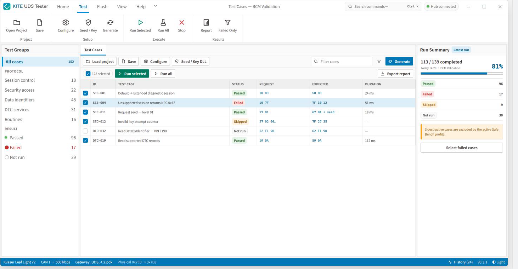The width and height of the screenshot is (518, 269).
Task: Select Session control group
Action: tap(40, 80)
